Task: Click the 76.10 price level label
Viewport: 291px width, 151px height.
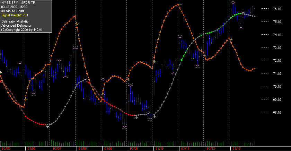Action: (x=277, y=9)
